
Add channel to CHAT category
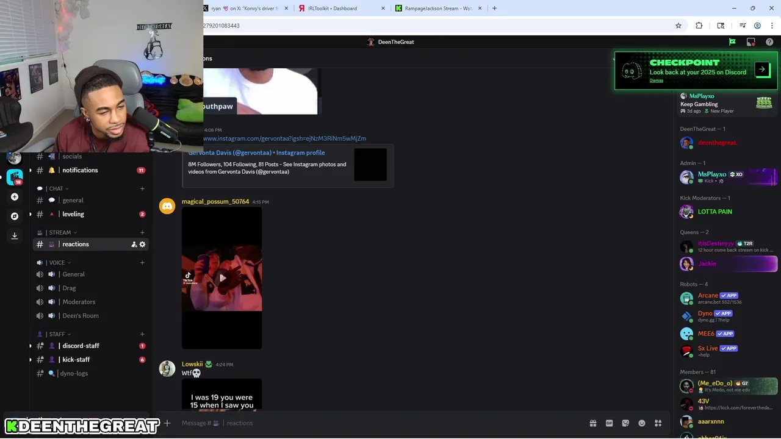pyautogui.click(x=142, y=188)
